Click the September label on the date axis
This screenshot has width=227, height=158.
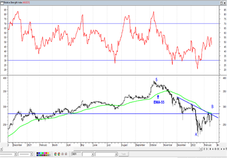[x=140, y=145]
